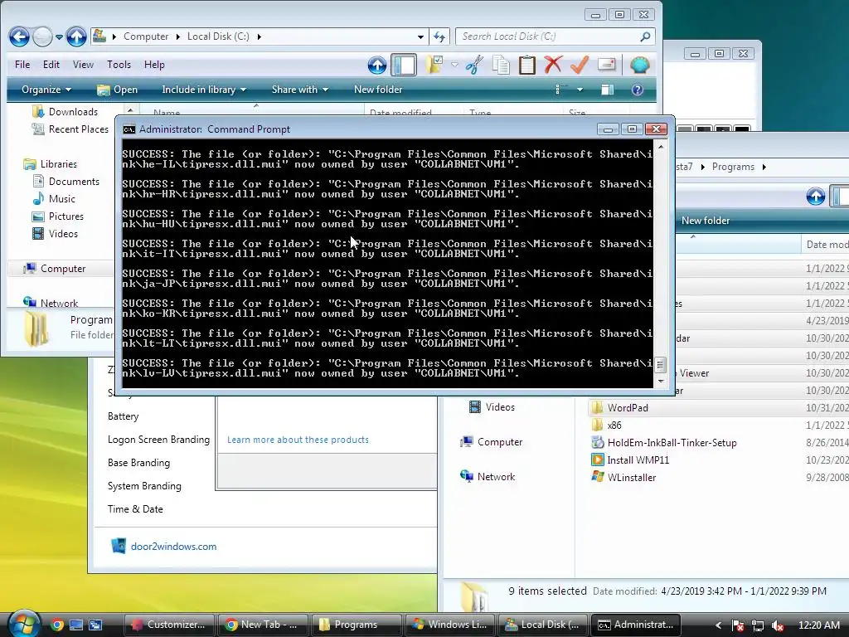This screenshot has width=849, height=637.
Task: Open Base Branding in Customizer
Action: [138, 463]
